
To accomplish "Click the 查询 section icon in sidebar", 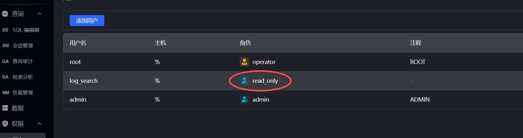I will pyautogui.click(x=5, y=14).
